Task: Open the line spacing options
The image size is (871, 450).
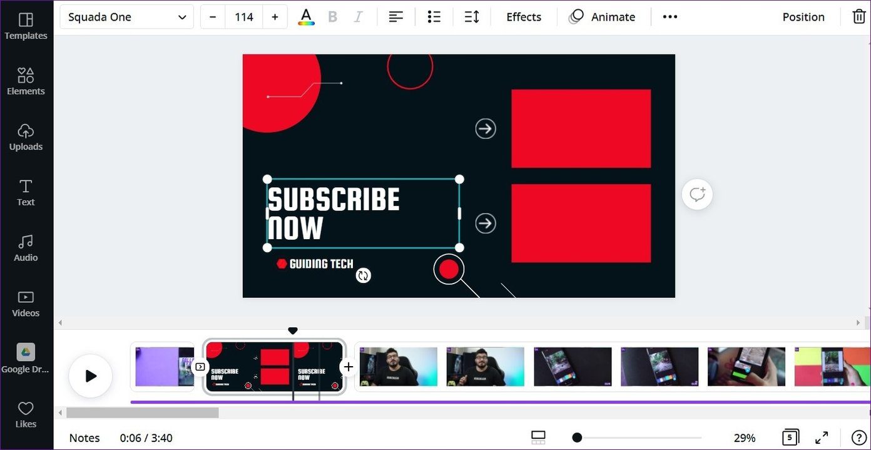Action: pos(472,17)
